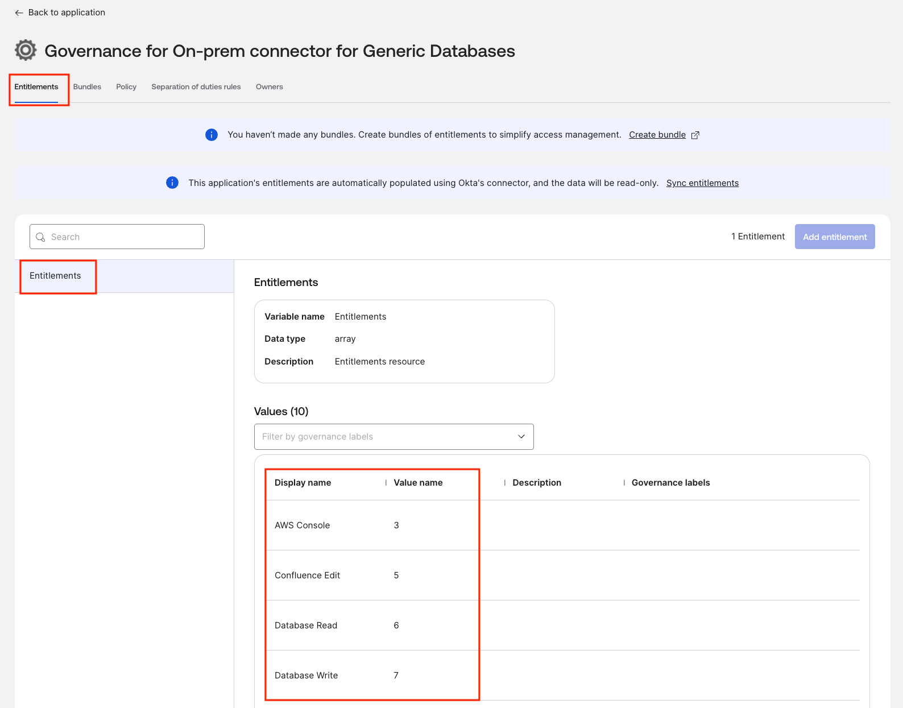
Task: Select the Database Write row
Action: click(x=562, y=676)
